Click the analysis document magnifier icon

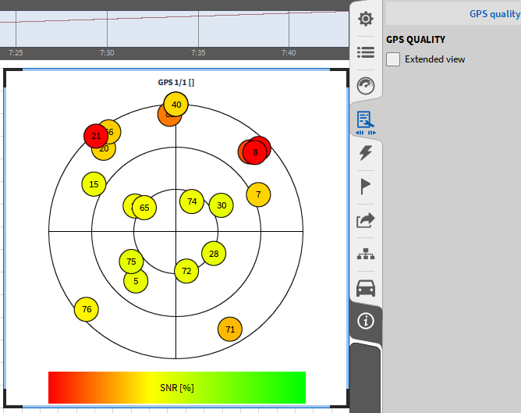click(365, 120)
